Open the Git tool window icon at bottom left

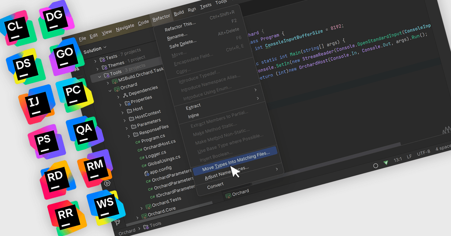pos(118,222)
